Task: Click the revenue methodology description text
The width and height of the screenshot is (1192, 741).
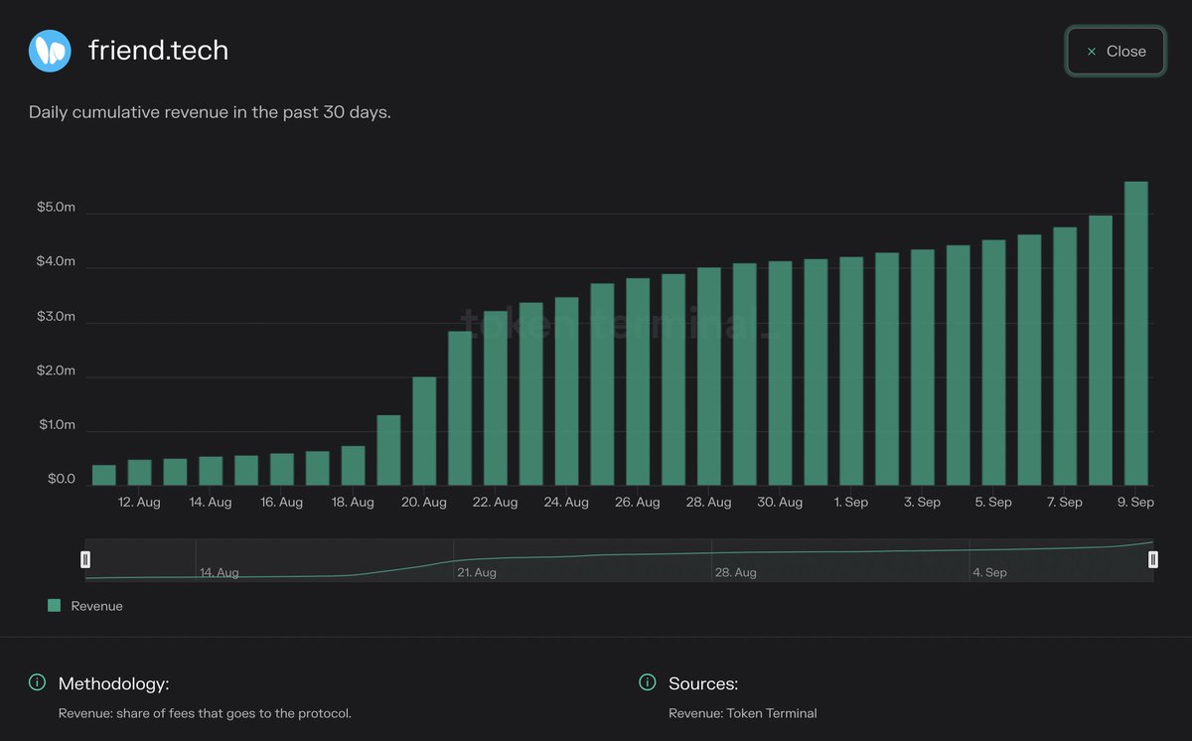Action: click(x=205, y=713)
